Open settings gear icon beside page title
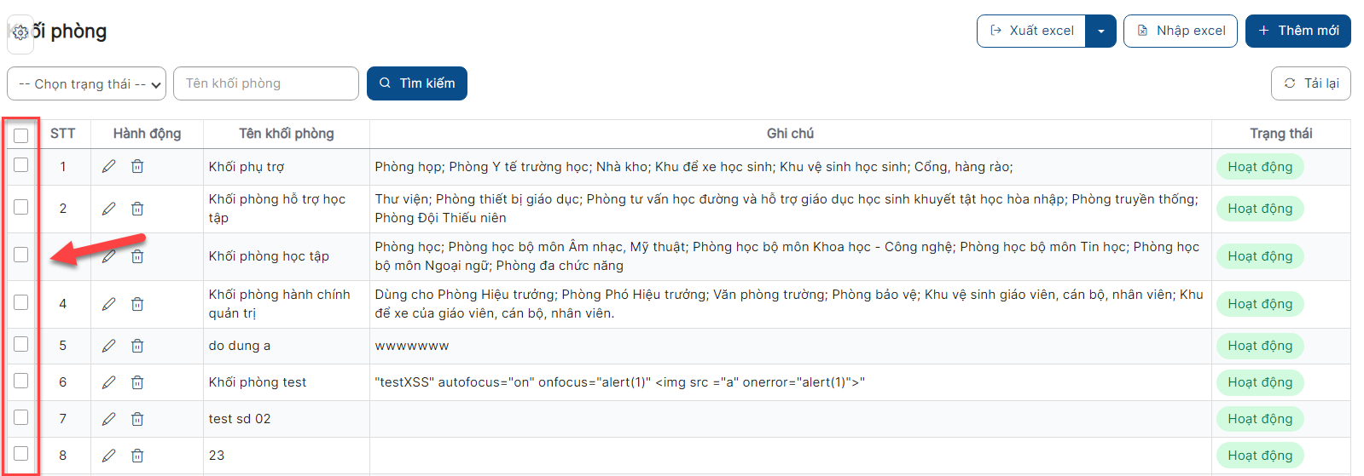This screenshot has width=1364, height=476. (20, 32)
